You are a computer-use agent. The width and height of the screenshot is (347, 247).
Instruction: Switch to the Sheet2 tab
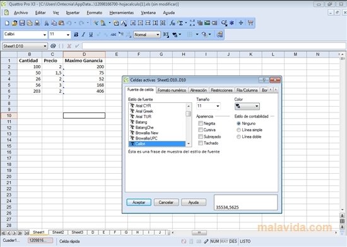(x=58, y=232)
